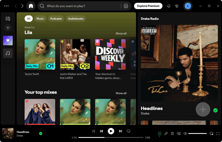Click the 'Taylor Swift' caption
This screenshot has width=222, height=142.
coord(32,74)
